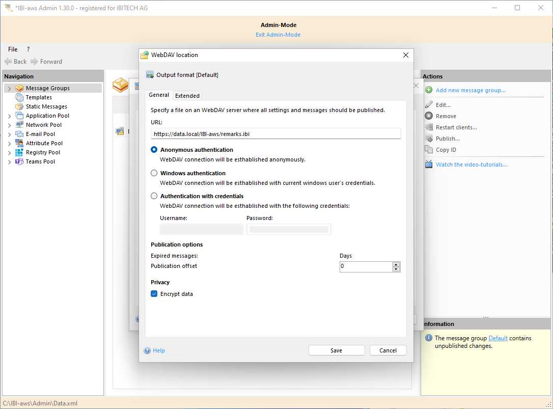Click the Remove icon in the Actions panel

429,116
